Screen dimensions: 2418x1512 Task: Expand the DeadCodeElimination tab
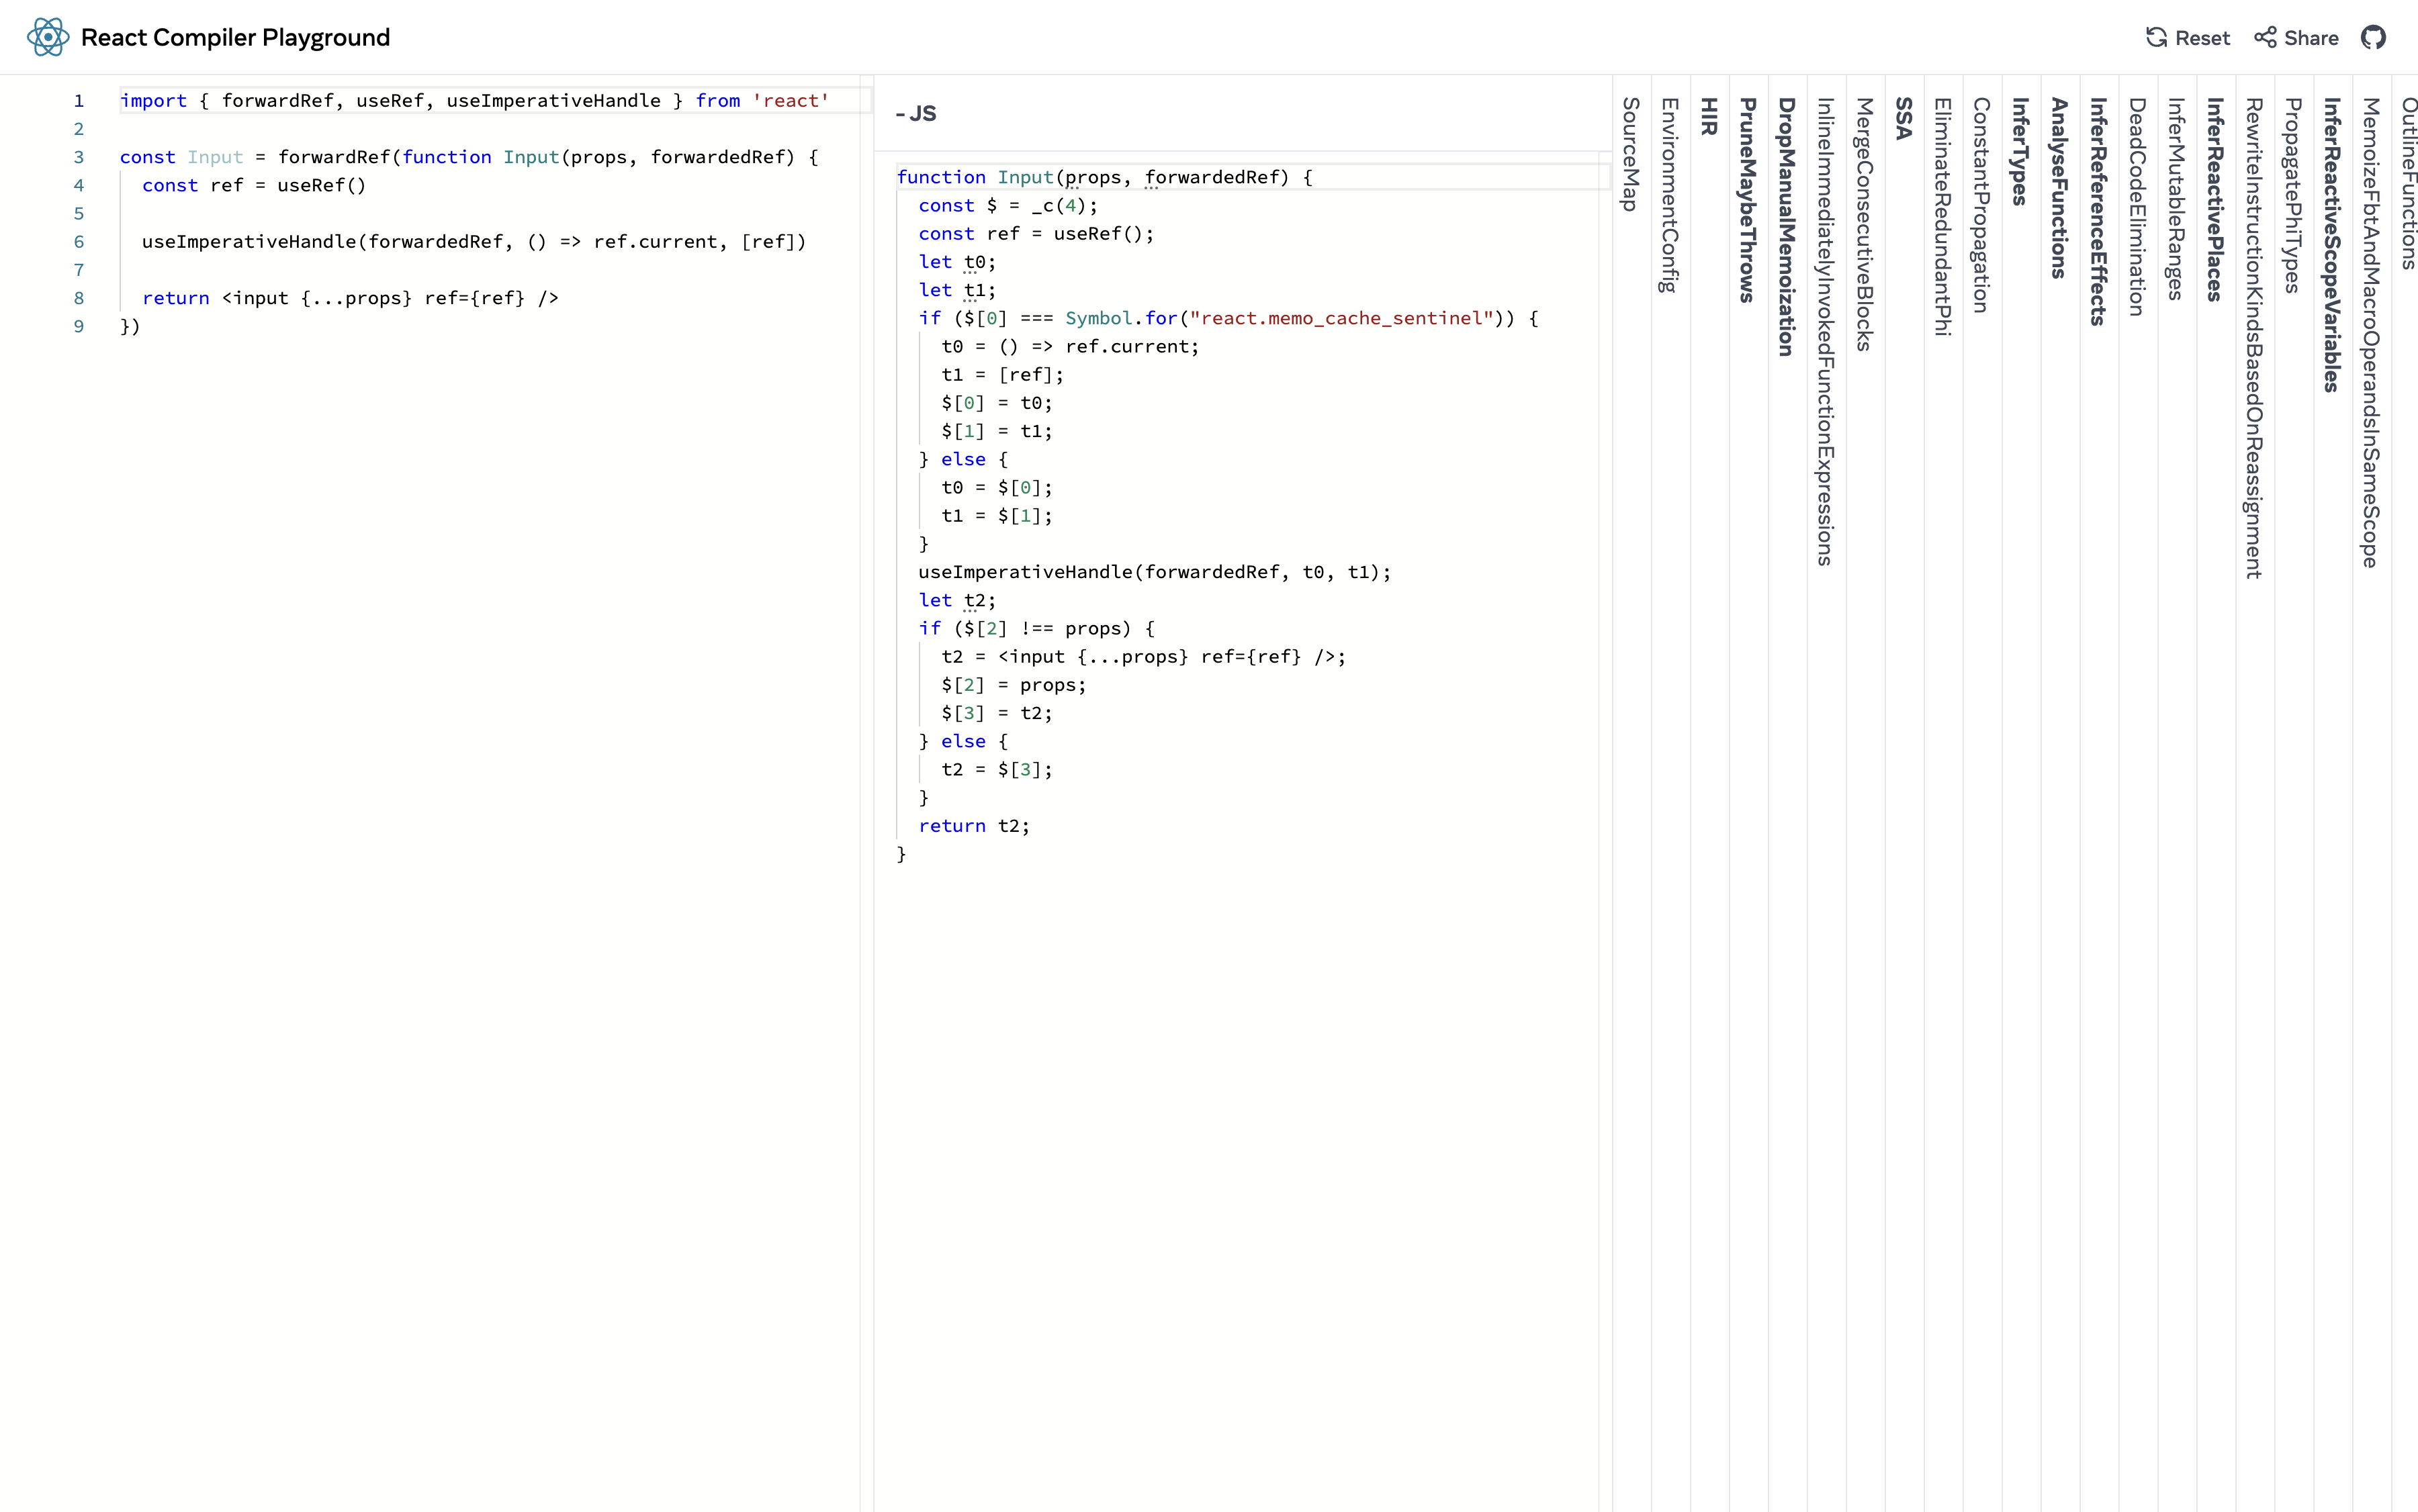pos(2138,207)
